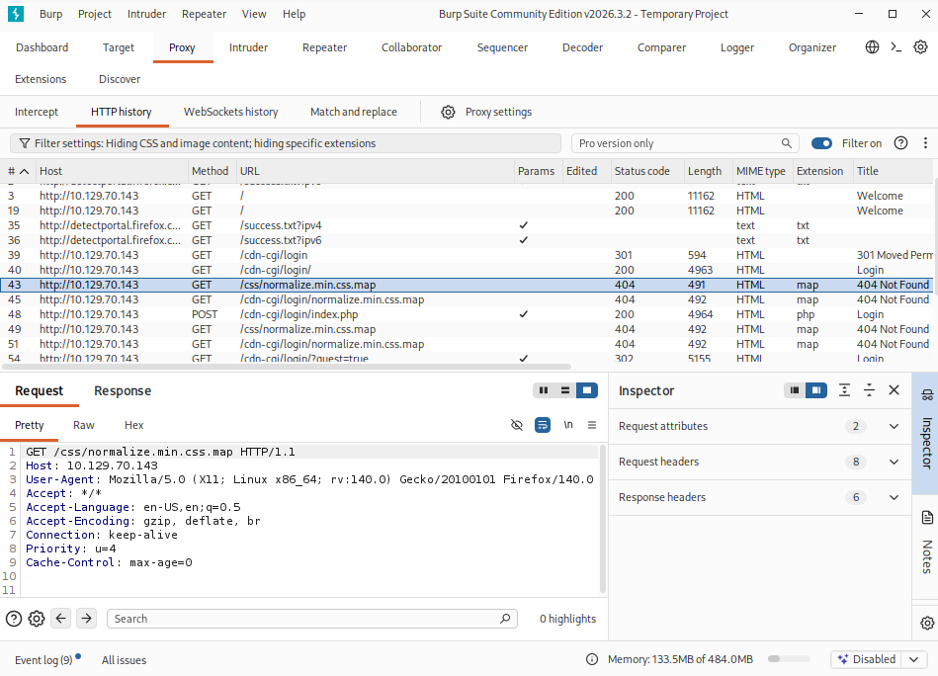938x676 pixels.
Task: Go to previous search match arrow
Action: pos(61,618)
